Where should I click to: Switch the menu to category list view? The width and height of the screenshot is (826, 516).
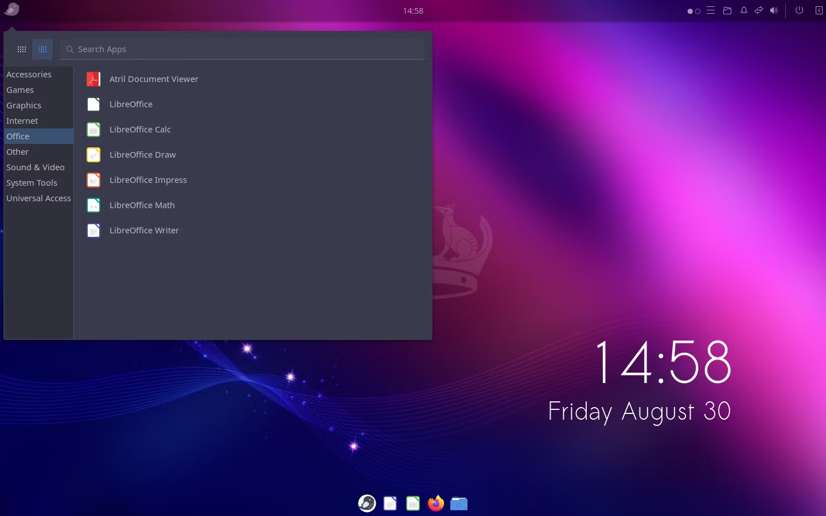[x=42, y=49]
